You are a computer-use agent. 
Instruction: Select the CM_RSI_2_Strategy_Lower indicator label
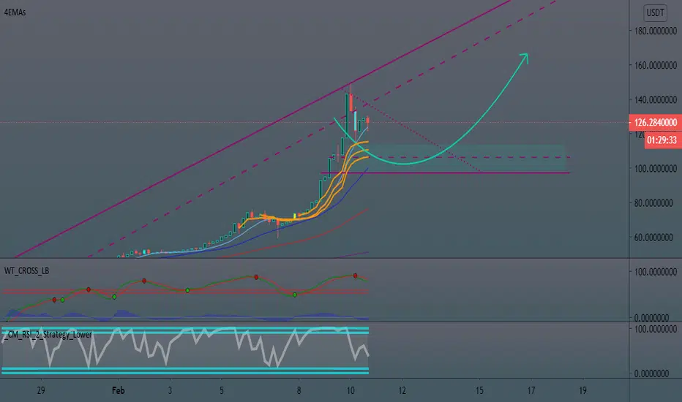[49, 334]
